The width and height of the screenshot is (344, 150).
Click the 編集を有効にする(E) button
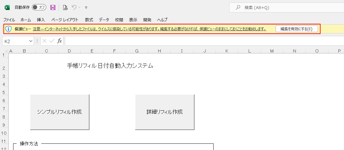pos(296,29)
